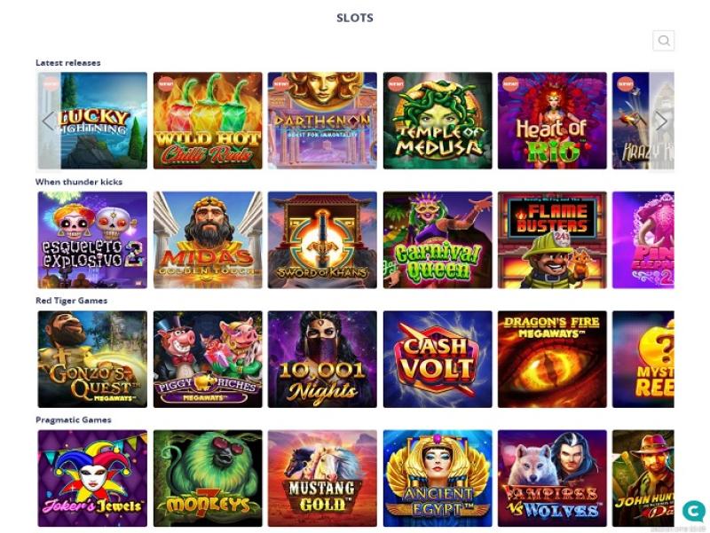Image resolution: width=710 pixels, height=533 pixels.
Task: Play Esqueleto Explosivo 2
Action: point(92,239)
